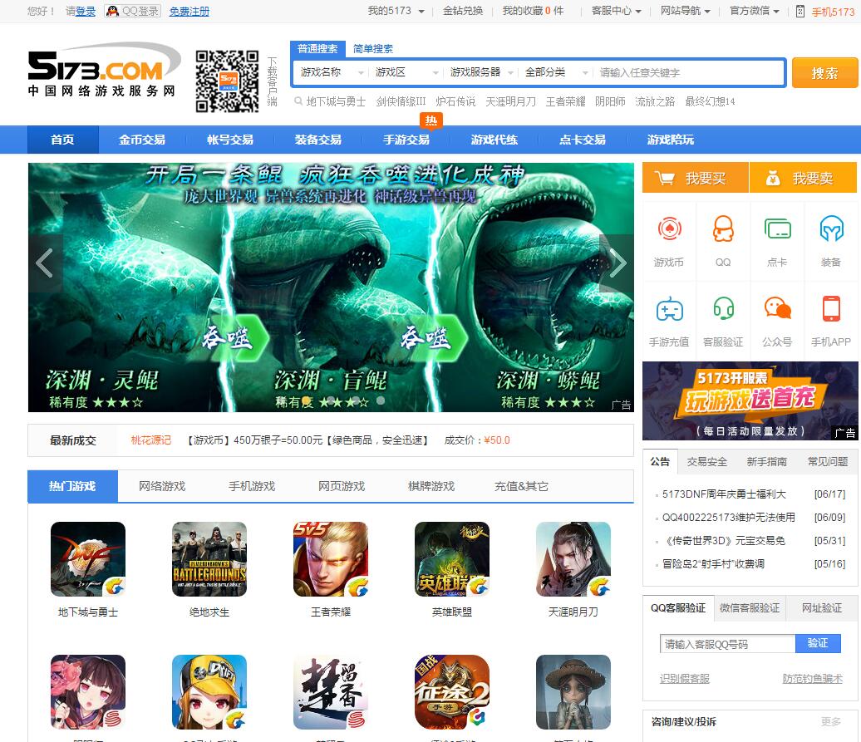
Task: Open the 游戏陪玩 navigation item
Action: click(671, 140)
